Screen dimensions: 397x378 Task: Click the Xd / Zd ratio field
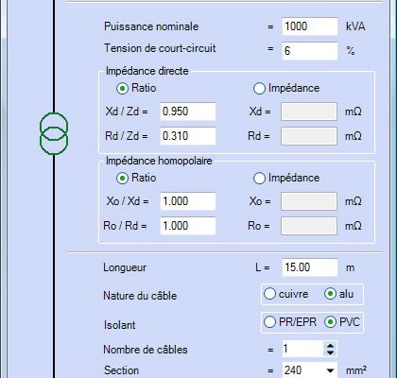coord(188,112)
